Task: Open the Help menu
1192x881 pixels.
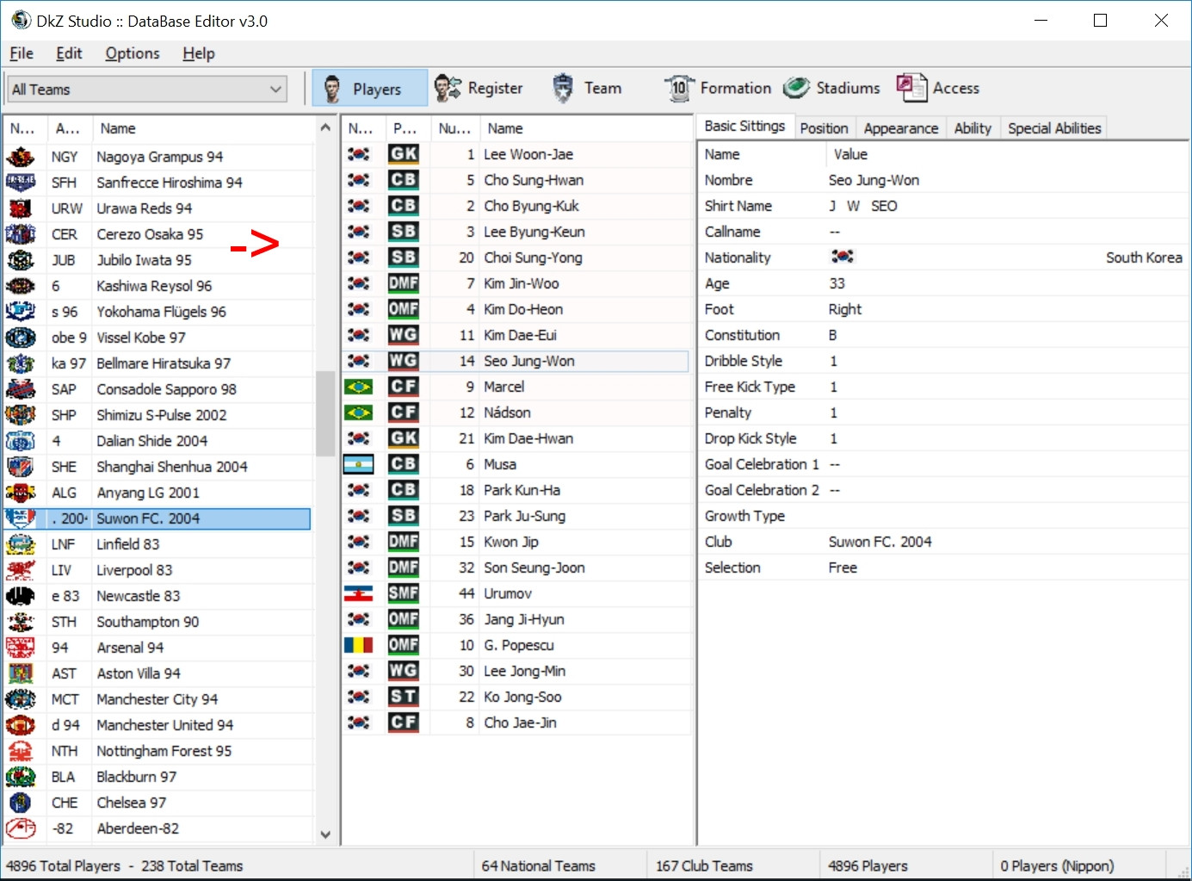Action: [x=199, y=53]
